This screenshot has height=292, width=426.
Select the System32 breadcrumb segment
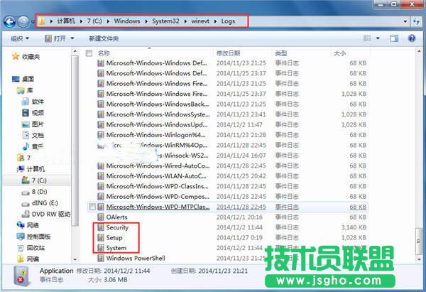[x=165, y=21]
